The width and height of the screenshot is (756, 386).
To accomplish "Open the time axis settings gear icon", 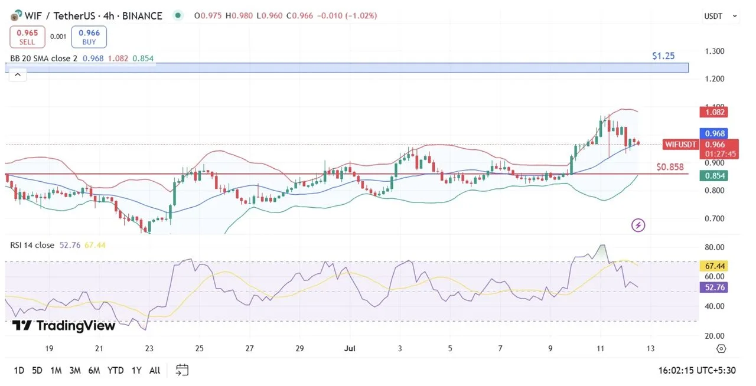I will coord(721,349).
